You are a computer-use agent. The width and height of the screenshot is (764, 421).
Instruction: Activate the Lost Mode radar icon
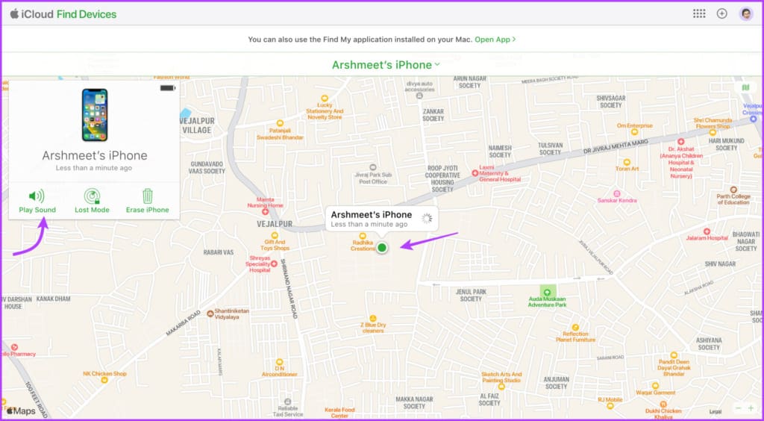(x=92, y=196)
